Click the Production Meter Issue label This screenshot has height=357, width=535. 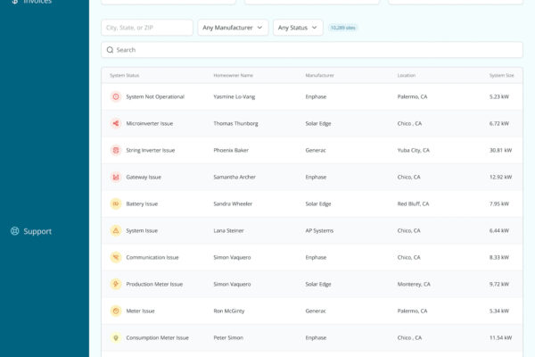pos(154,284)
